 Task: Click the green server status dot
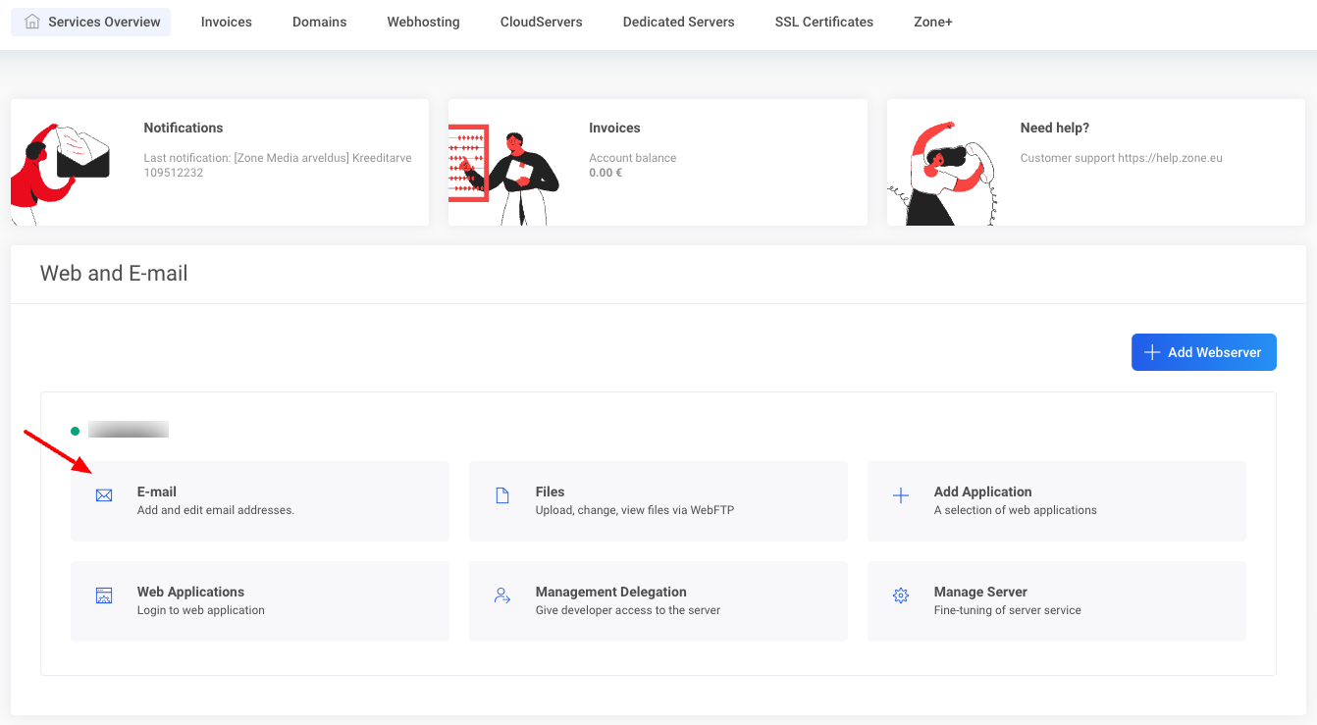tap(76, 431)
